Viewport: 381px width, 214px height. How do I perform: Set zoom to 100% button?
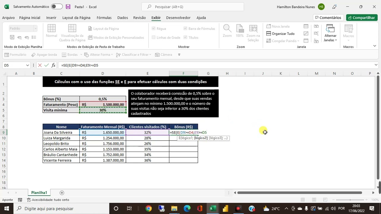click(x=240, y=31)
